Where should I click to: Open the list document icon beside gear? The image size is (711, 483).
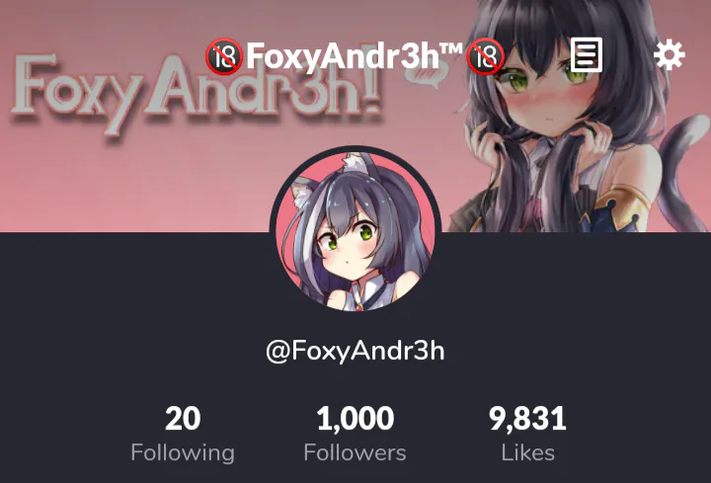tap(587, 55)
